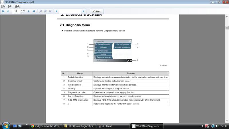The height and width of the screenshot is (129, 229).
Task: Click the vertical scrollbar thumb
Action: (227, 27)
